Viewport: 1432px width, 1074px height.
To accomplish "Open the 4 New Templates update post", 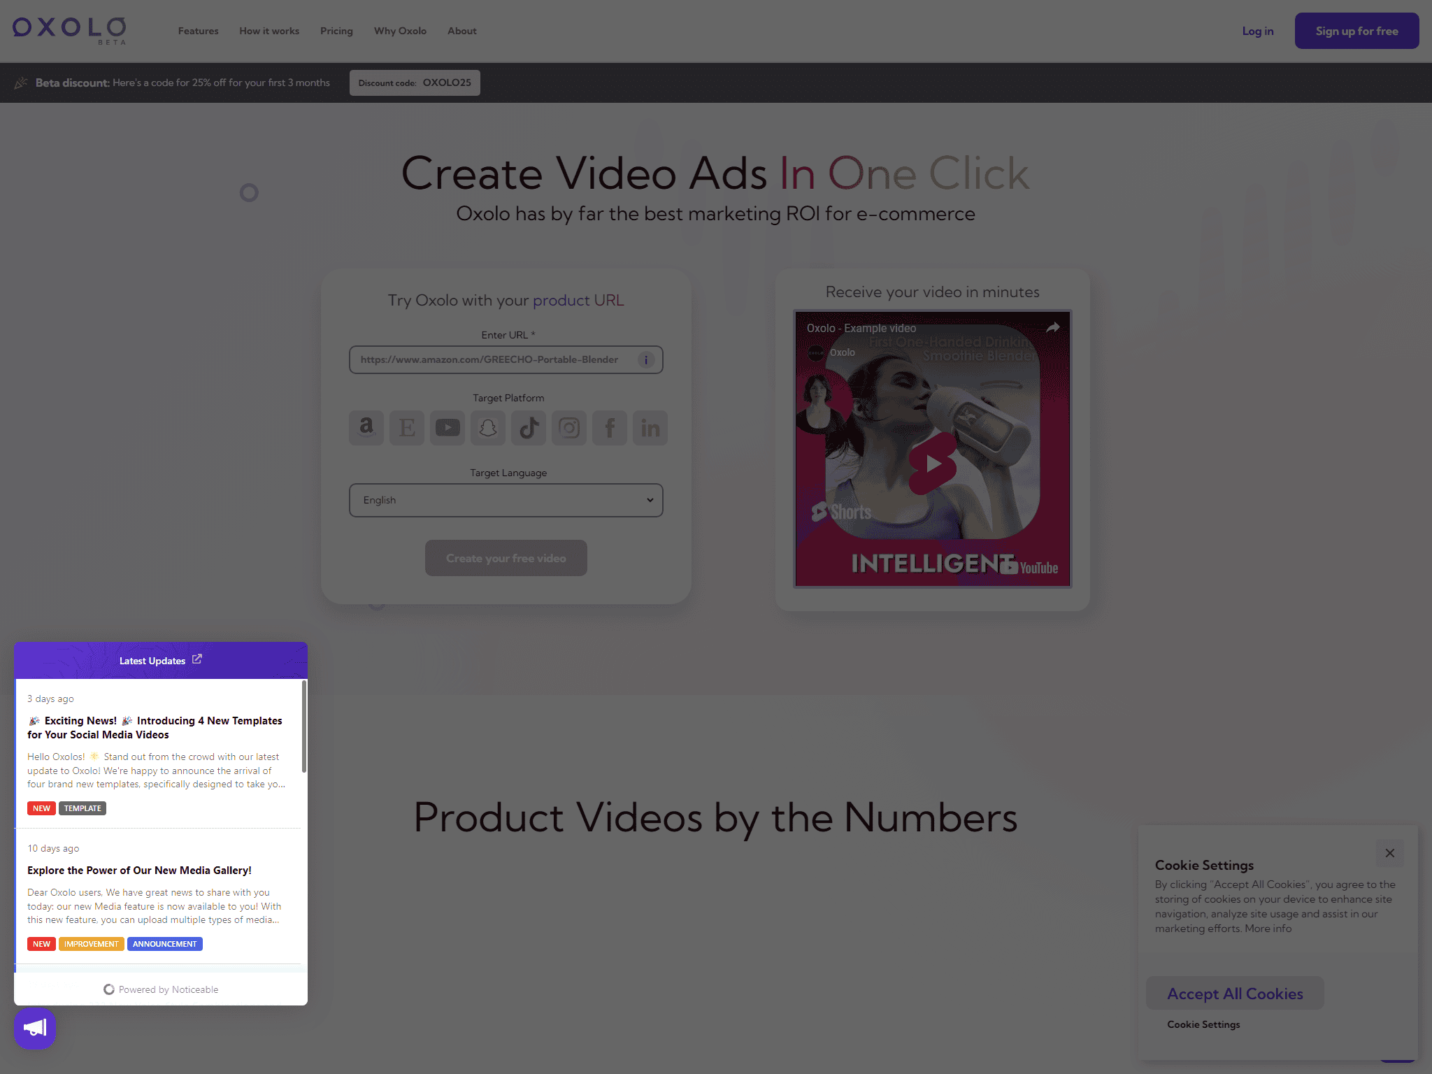I will 155,727.
